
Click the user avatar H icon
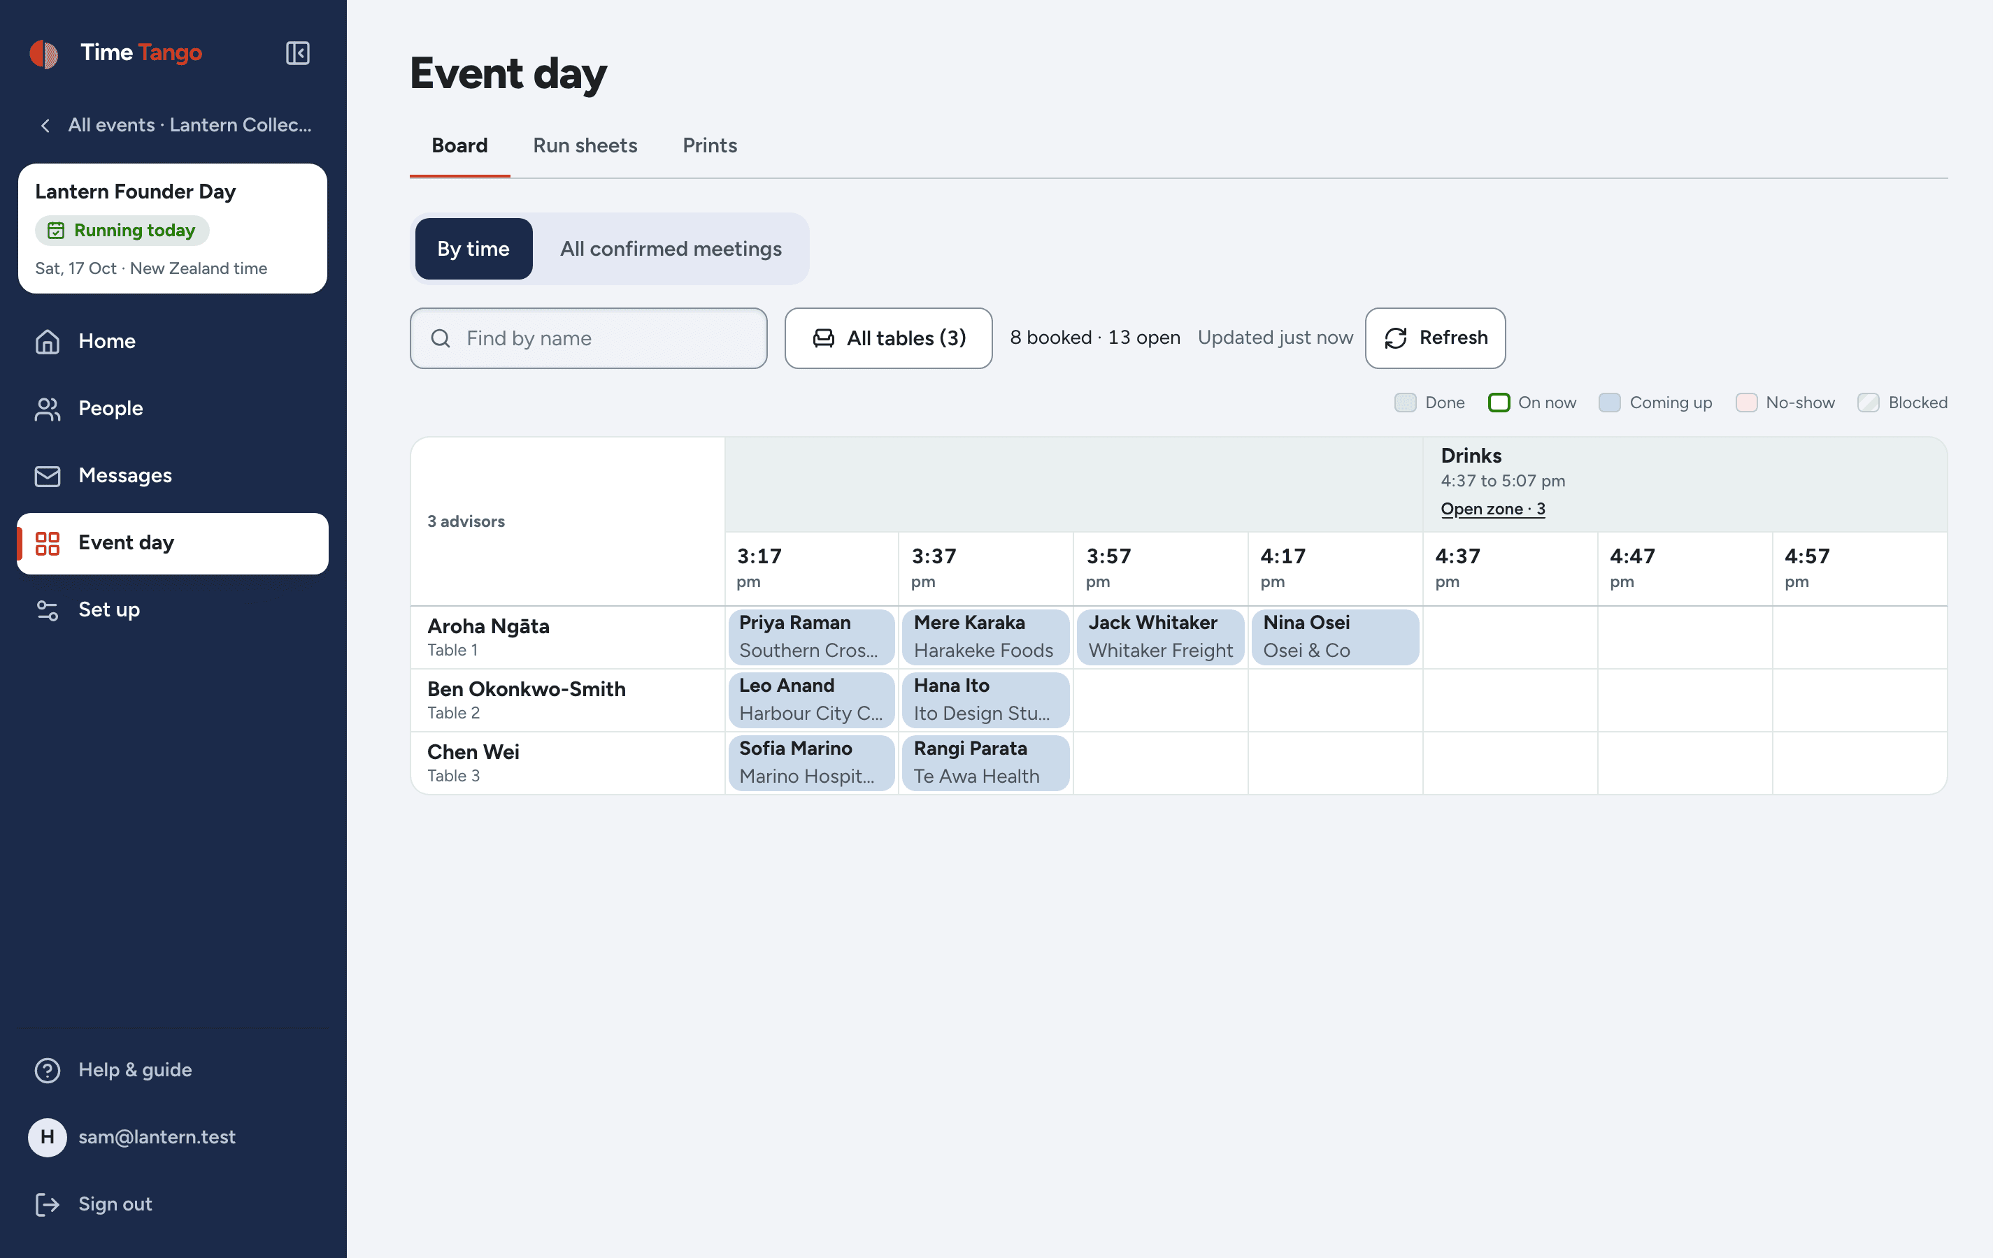click(48, 1137)
